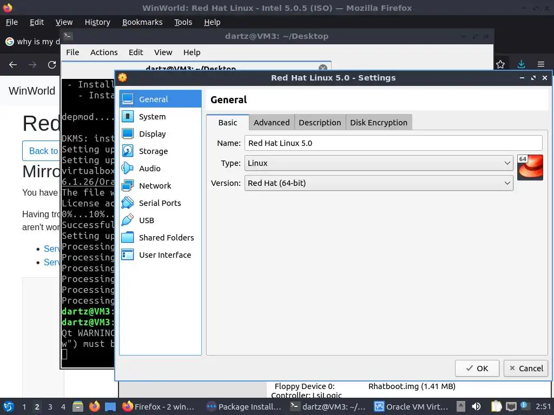The image size is (554, 415).
Task: Reload the page in Firefox
Action: click(52, 65)
